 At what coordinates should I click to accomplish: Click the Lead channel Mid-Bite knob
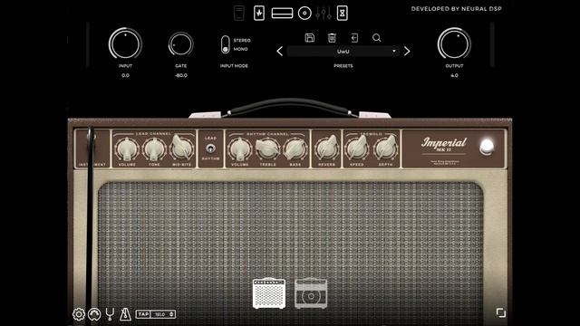coord(181,148)
